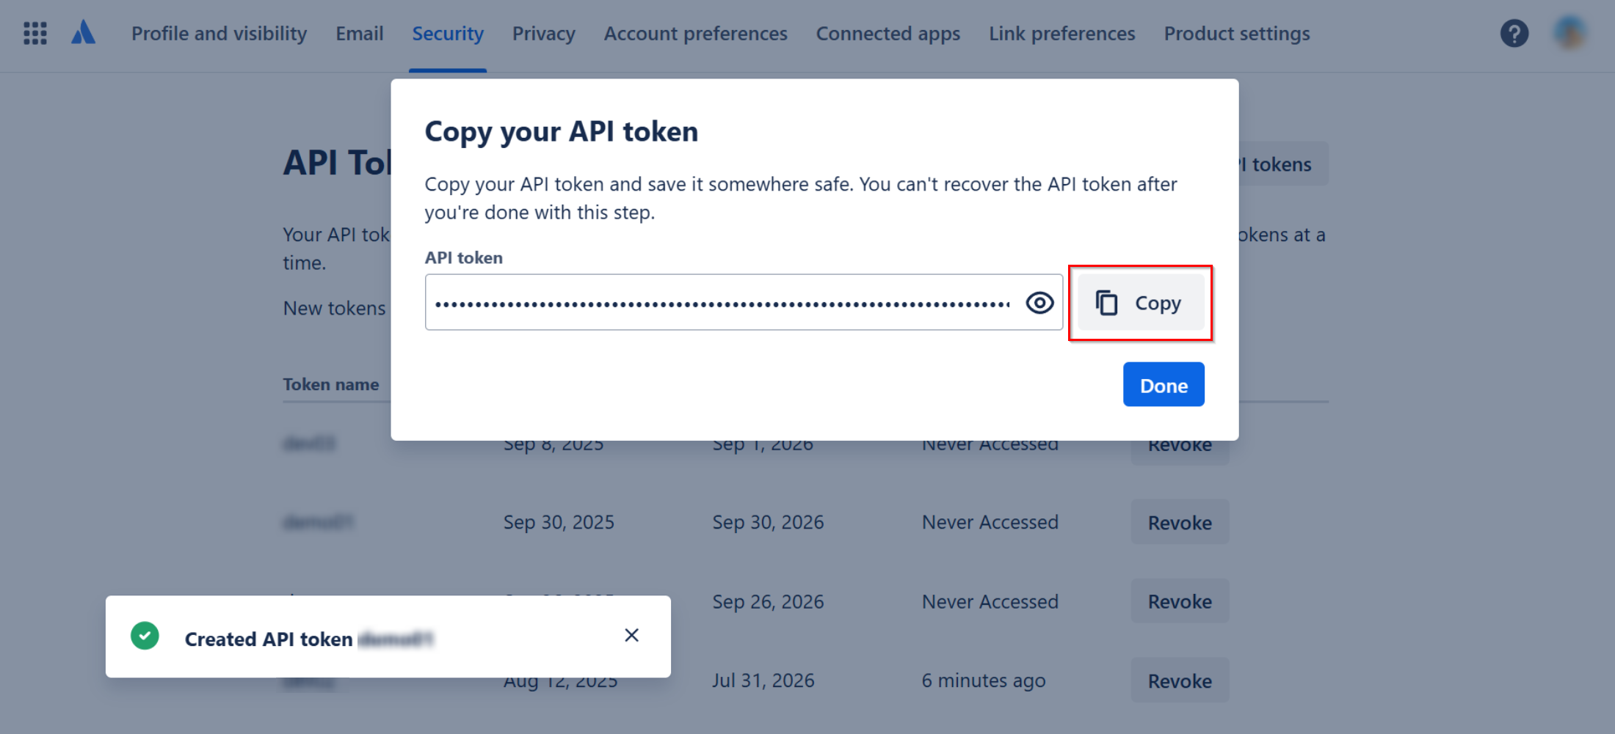This screenshot has width=1615, height=734.
Task: Hide the API token with the eye toggle
Action: (x=1039, y=301)
